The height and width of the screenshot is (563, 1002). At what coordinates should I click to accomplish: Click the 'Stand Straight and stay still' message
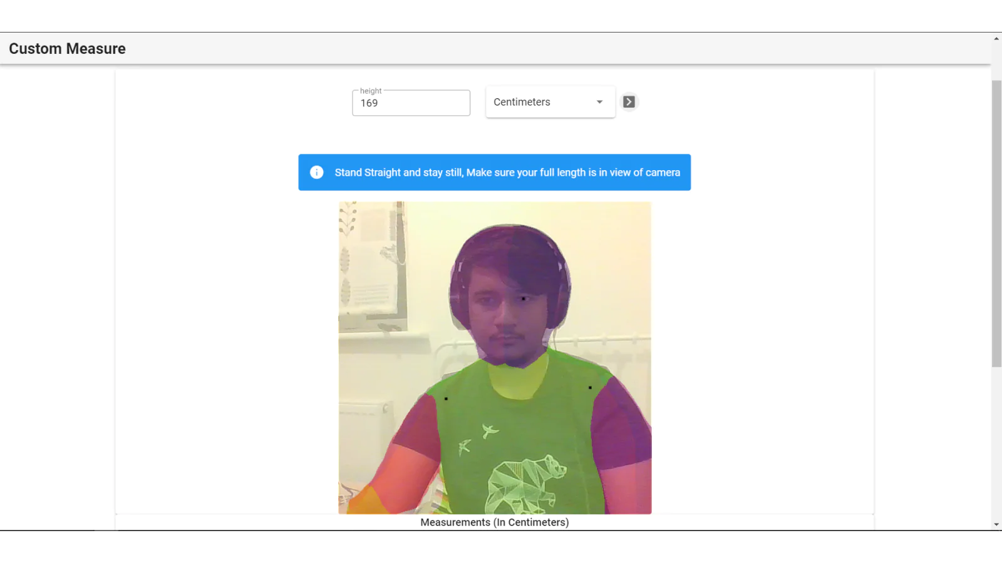tap(507, 173)
